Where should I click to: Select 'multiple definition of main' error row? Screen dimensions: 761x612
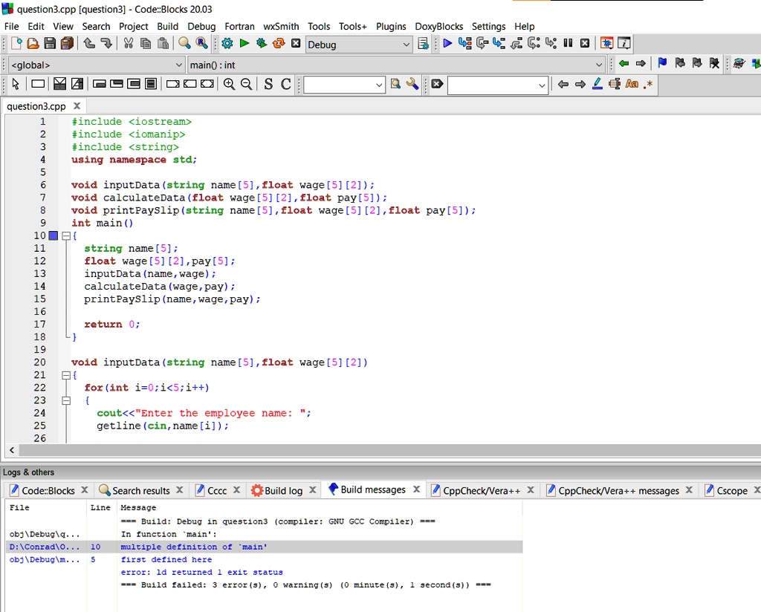pos(264,547)
